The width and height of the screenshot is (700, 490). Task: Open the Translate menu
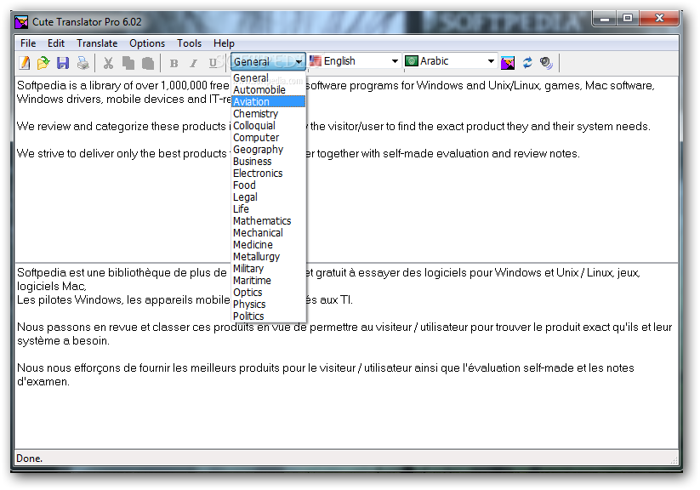(x=97, y=43)
